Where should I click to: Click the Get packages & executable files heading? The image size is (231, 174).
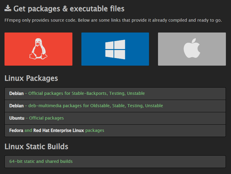(x=69, y=9)
